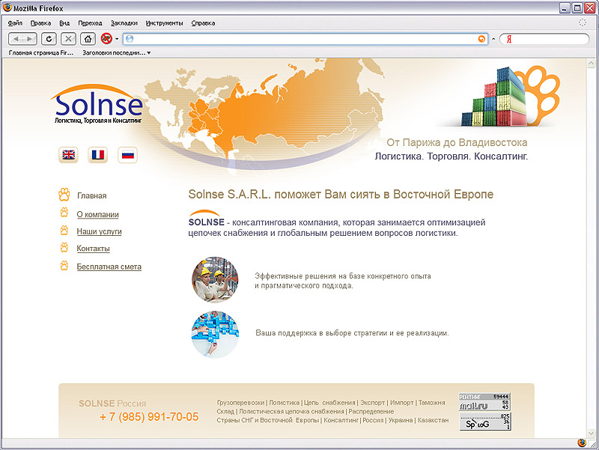
Task: Maximize the Firefox window
Action: pos(577,7)
